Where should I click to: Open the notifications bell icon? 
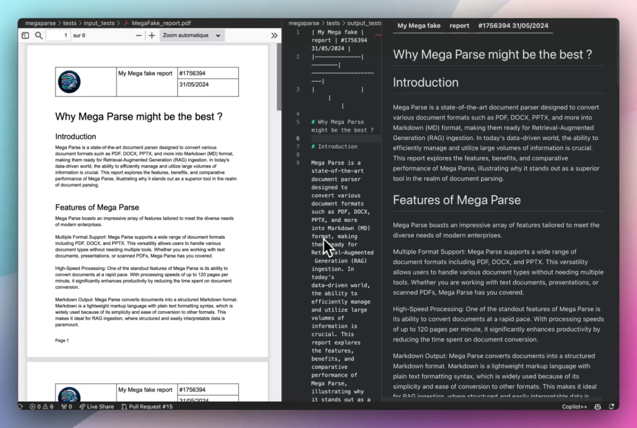612,407
